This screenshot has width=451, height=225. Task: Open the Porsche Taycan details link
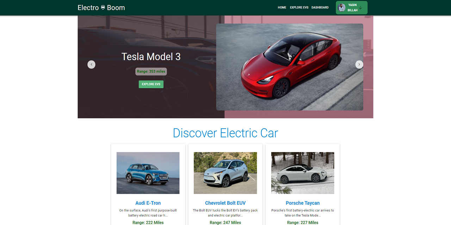pos(302,203)
